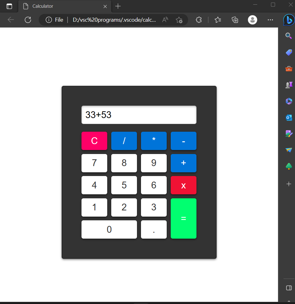Image resolution: width=295 pixels, height=304 pixels.
Task: Click the site information (i) icon
Action: [49, 20]
